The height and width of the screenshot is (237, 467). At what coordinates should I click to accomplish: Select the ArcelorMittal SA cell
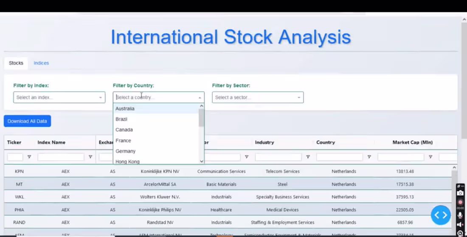[x=160, y=184]
